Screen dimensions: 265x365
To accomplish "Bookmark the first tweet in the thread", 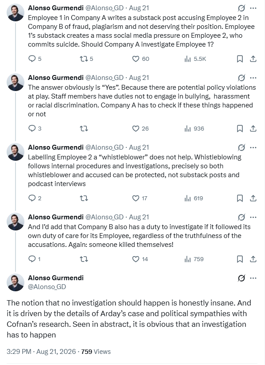I will (x=240, y=59).
